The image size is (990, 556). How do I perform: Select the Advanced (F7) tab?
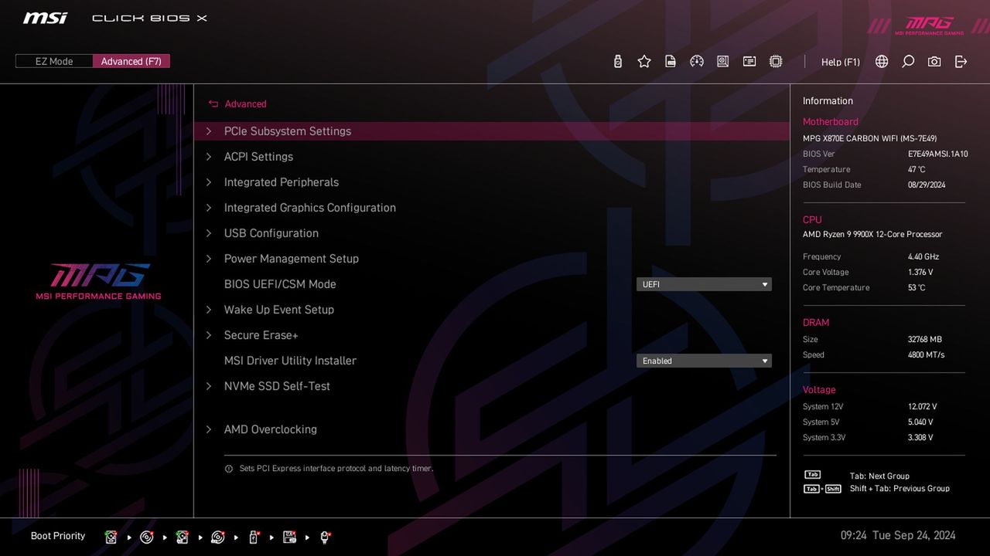131,61
